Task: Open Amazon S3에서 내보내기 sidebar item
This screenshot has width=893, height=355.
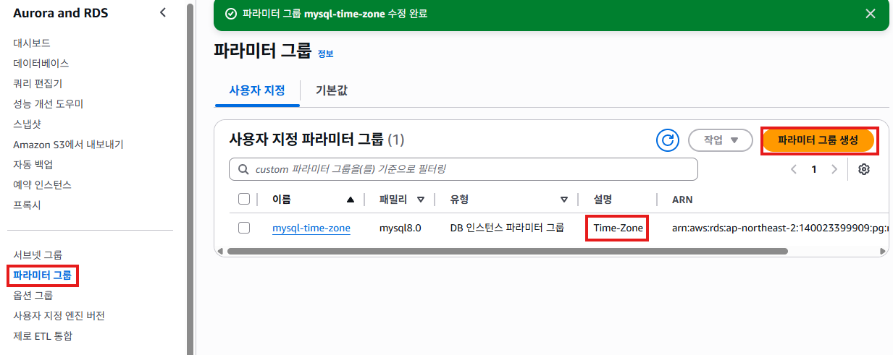Action: click(x=68, y=145)
